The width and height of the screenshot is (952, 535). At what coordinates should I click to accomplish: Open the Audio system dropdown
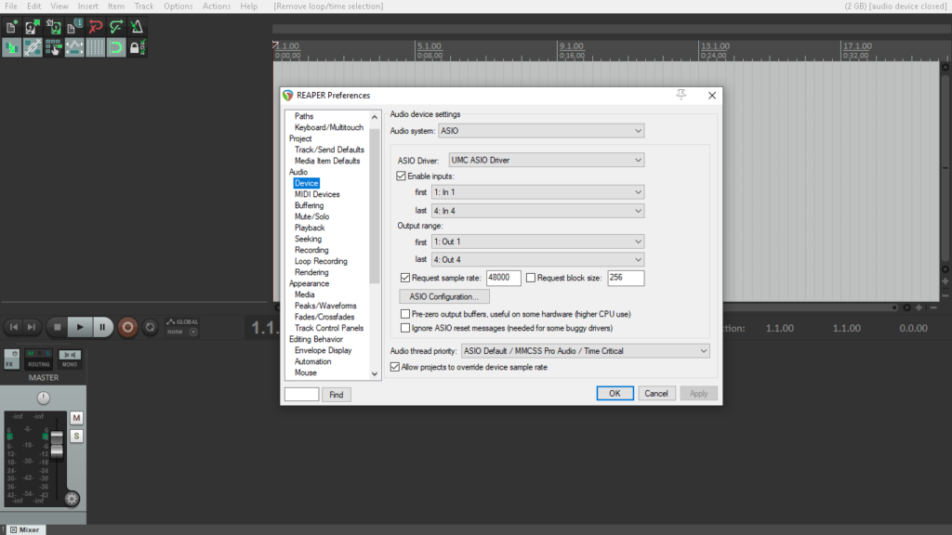541,131
